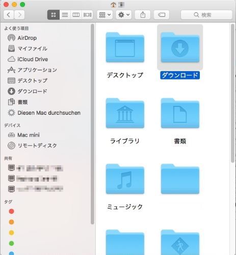Click the green tag in the sidebar
Image resolution: width=236 pixels, height=255 pixels.
coord(11,243)
